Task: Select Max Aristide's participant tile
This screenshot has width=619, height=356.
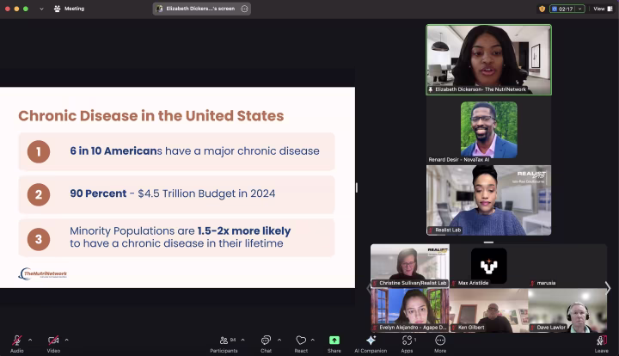Action: tap(488, 265)
